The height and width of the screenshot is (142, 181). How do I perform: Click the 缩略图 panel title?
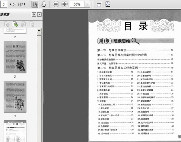5,15
